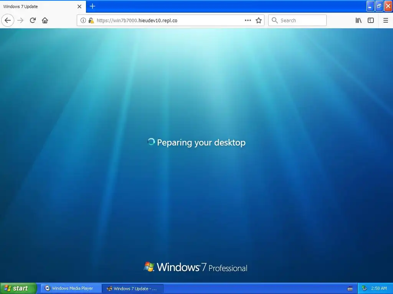
Task: Open the on-screen keyboard tray icon
Action: point(350,289)
